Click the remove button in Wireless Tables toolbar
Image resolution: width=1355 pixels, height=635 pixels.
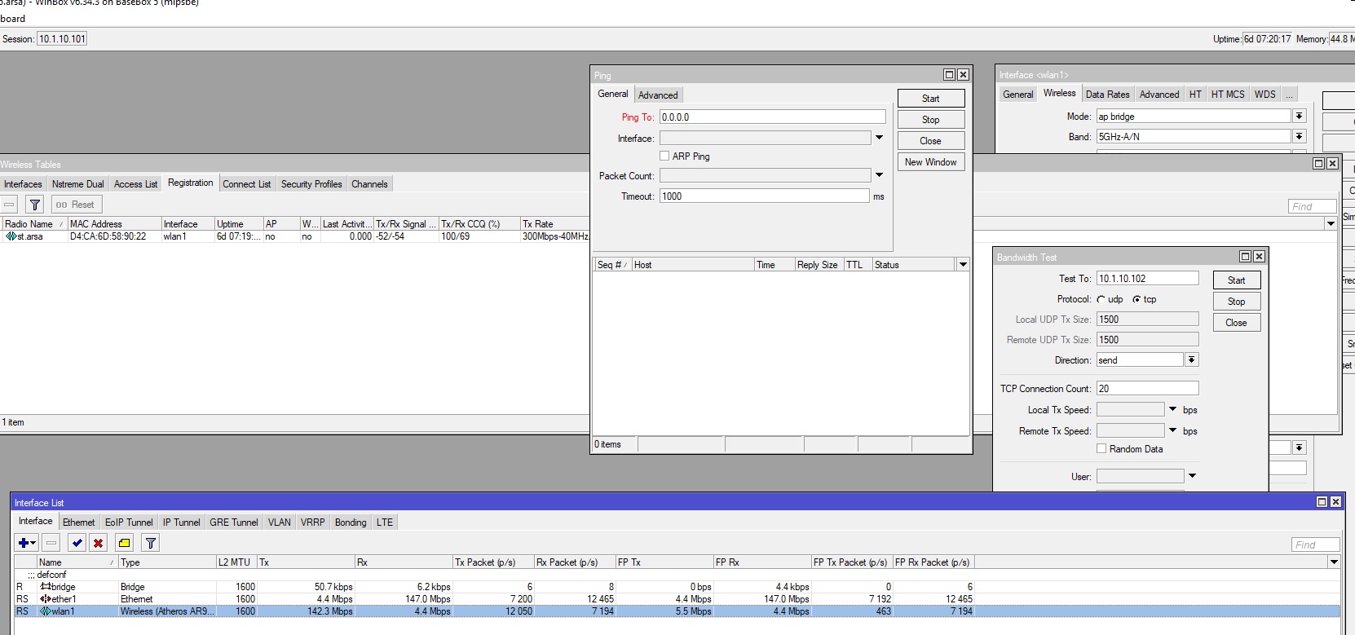tap(9, 205)
